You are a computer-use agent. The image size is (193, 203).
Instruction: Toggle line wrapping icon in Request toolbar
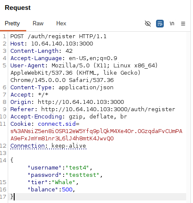160,24
